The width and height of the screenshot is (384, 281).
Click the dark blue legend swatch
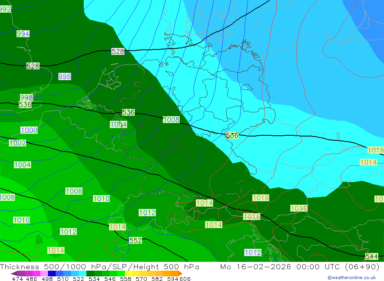[x=52, y=273]
